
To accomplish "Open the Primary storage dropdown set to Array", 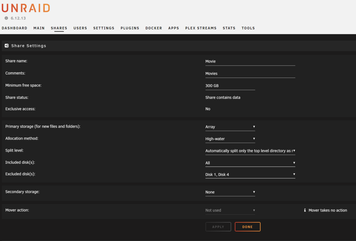I will tap(230, 127).
